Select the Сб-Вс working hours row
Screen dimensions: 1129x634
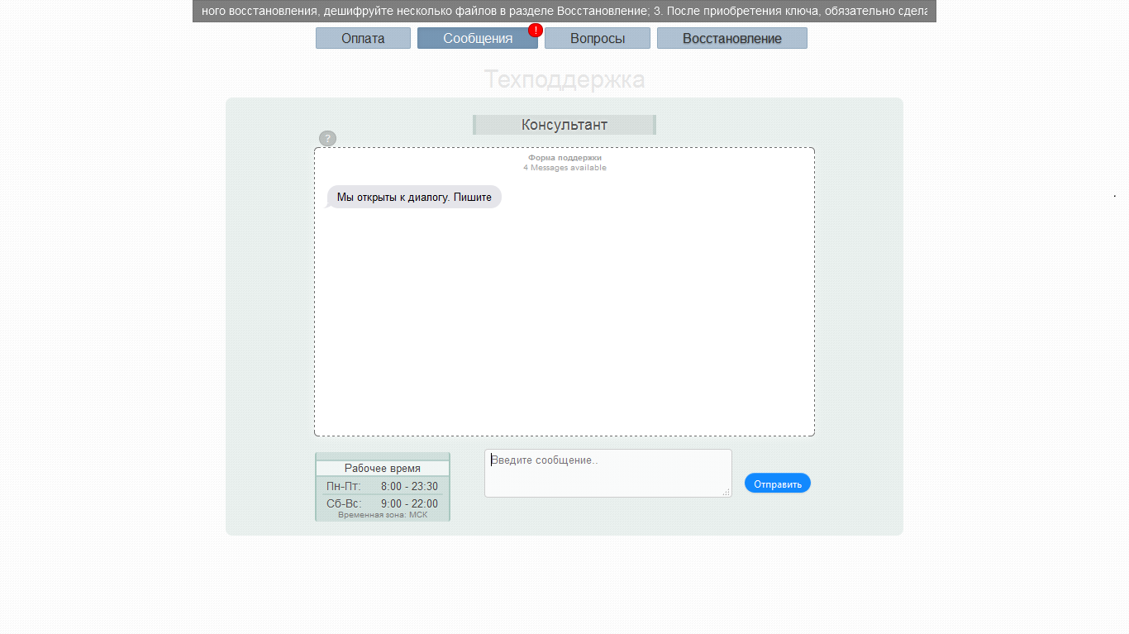382,503
